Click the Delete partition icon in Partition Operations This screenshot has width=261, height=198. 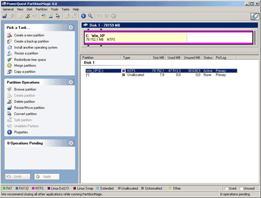click(9, 102)
